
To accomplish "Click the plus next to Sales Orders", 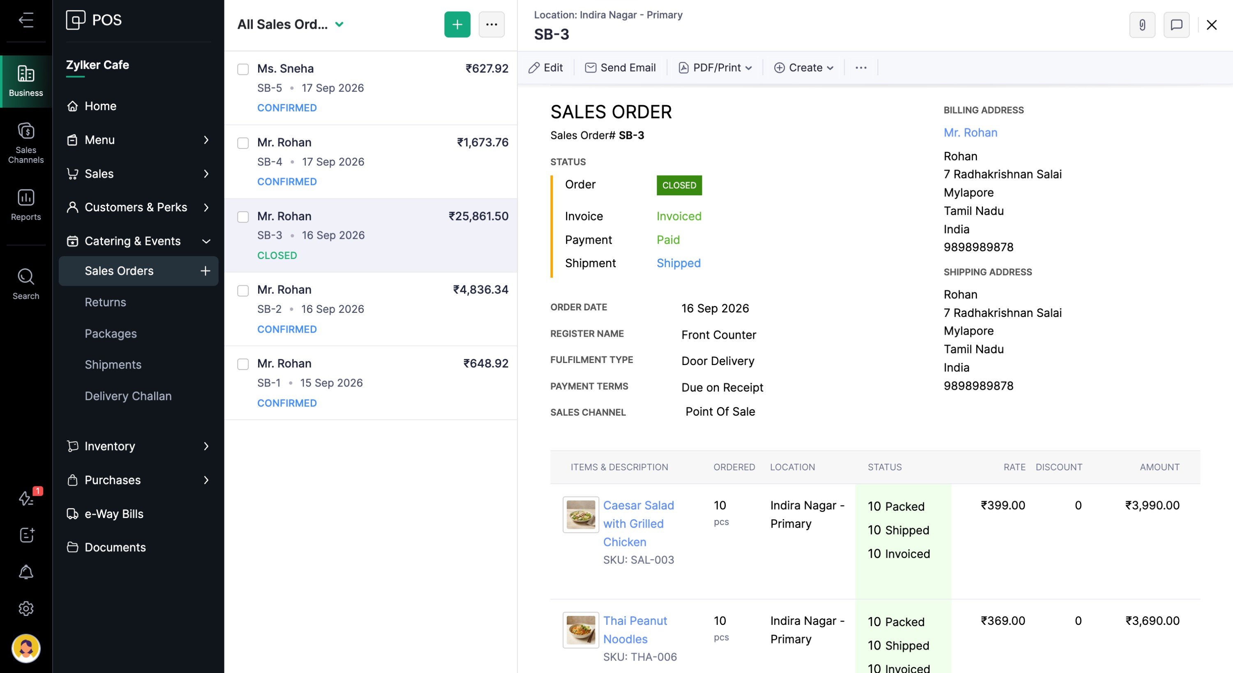I will [205, 271].
